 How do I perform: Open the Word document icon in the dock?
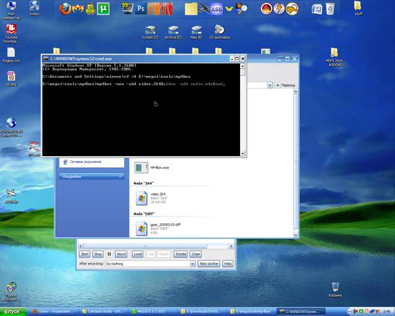pyautogui.click(x=317, y=9)
